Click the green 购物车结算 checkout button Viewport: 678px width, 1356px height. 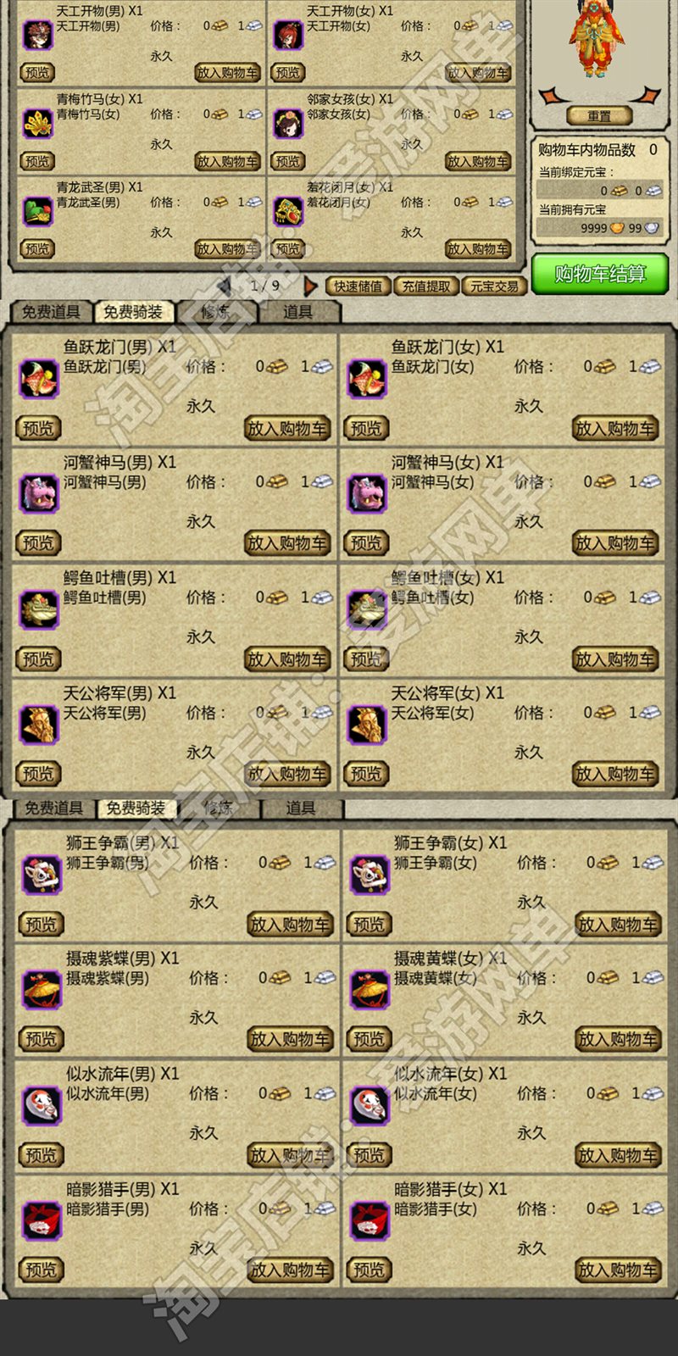pos(600,274)
